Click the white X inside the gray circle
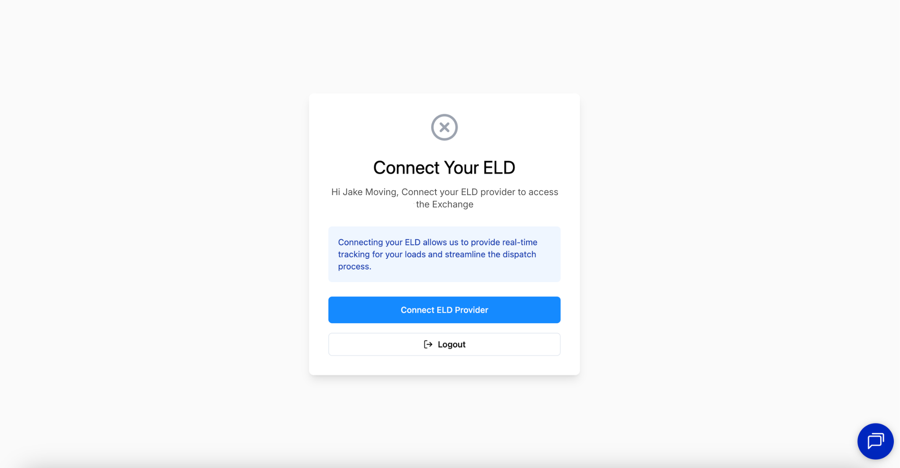The image size is (900, 468). tap(444, 127)
